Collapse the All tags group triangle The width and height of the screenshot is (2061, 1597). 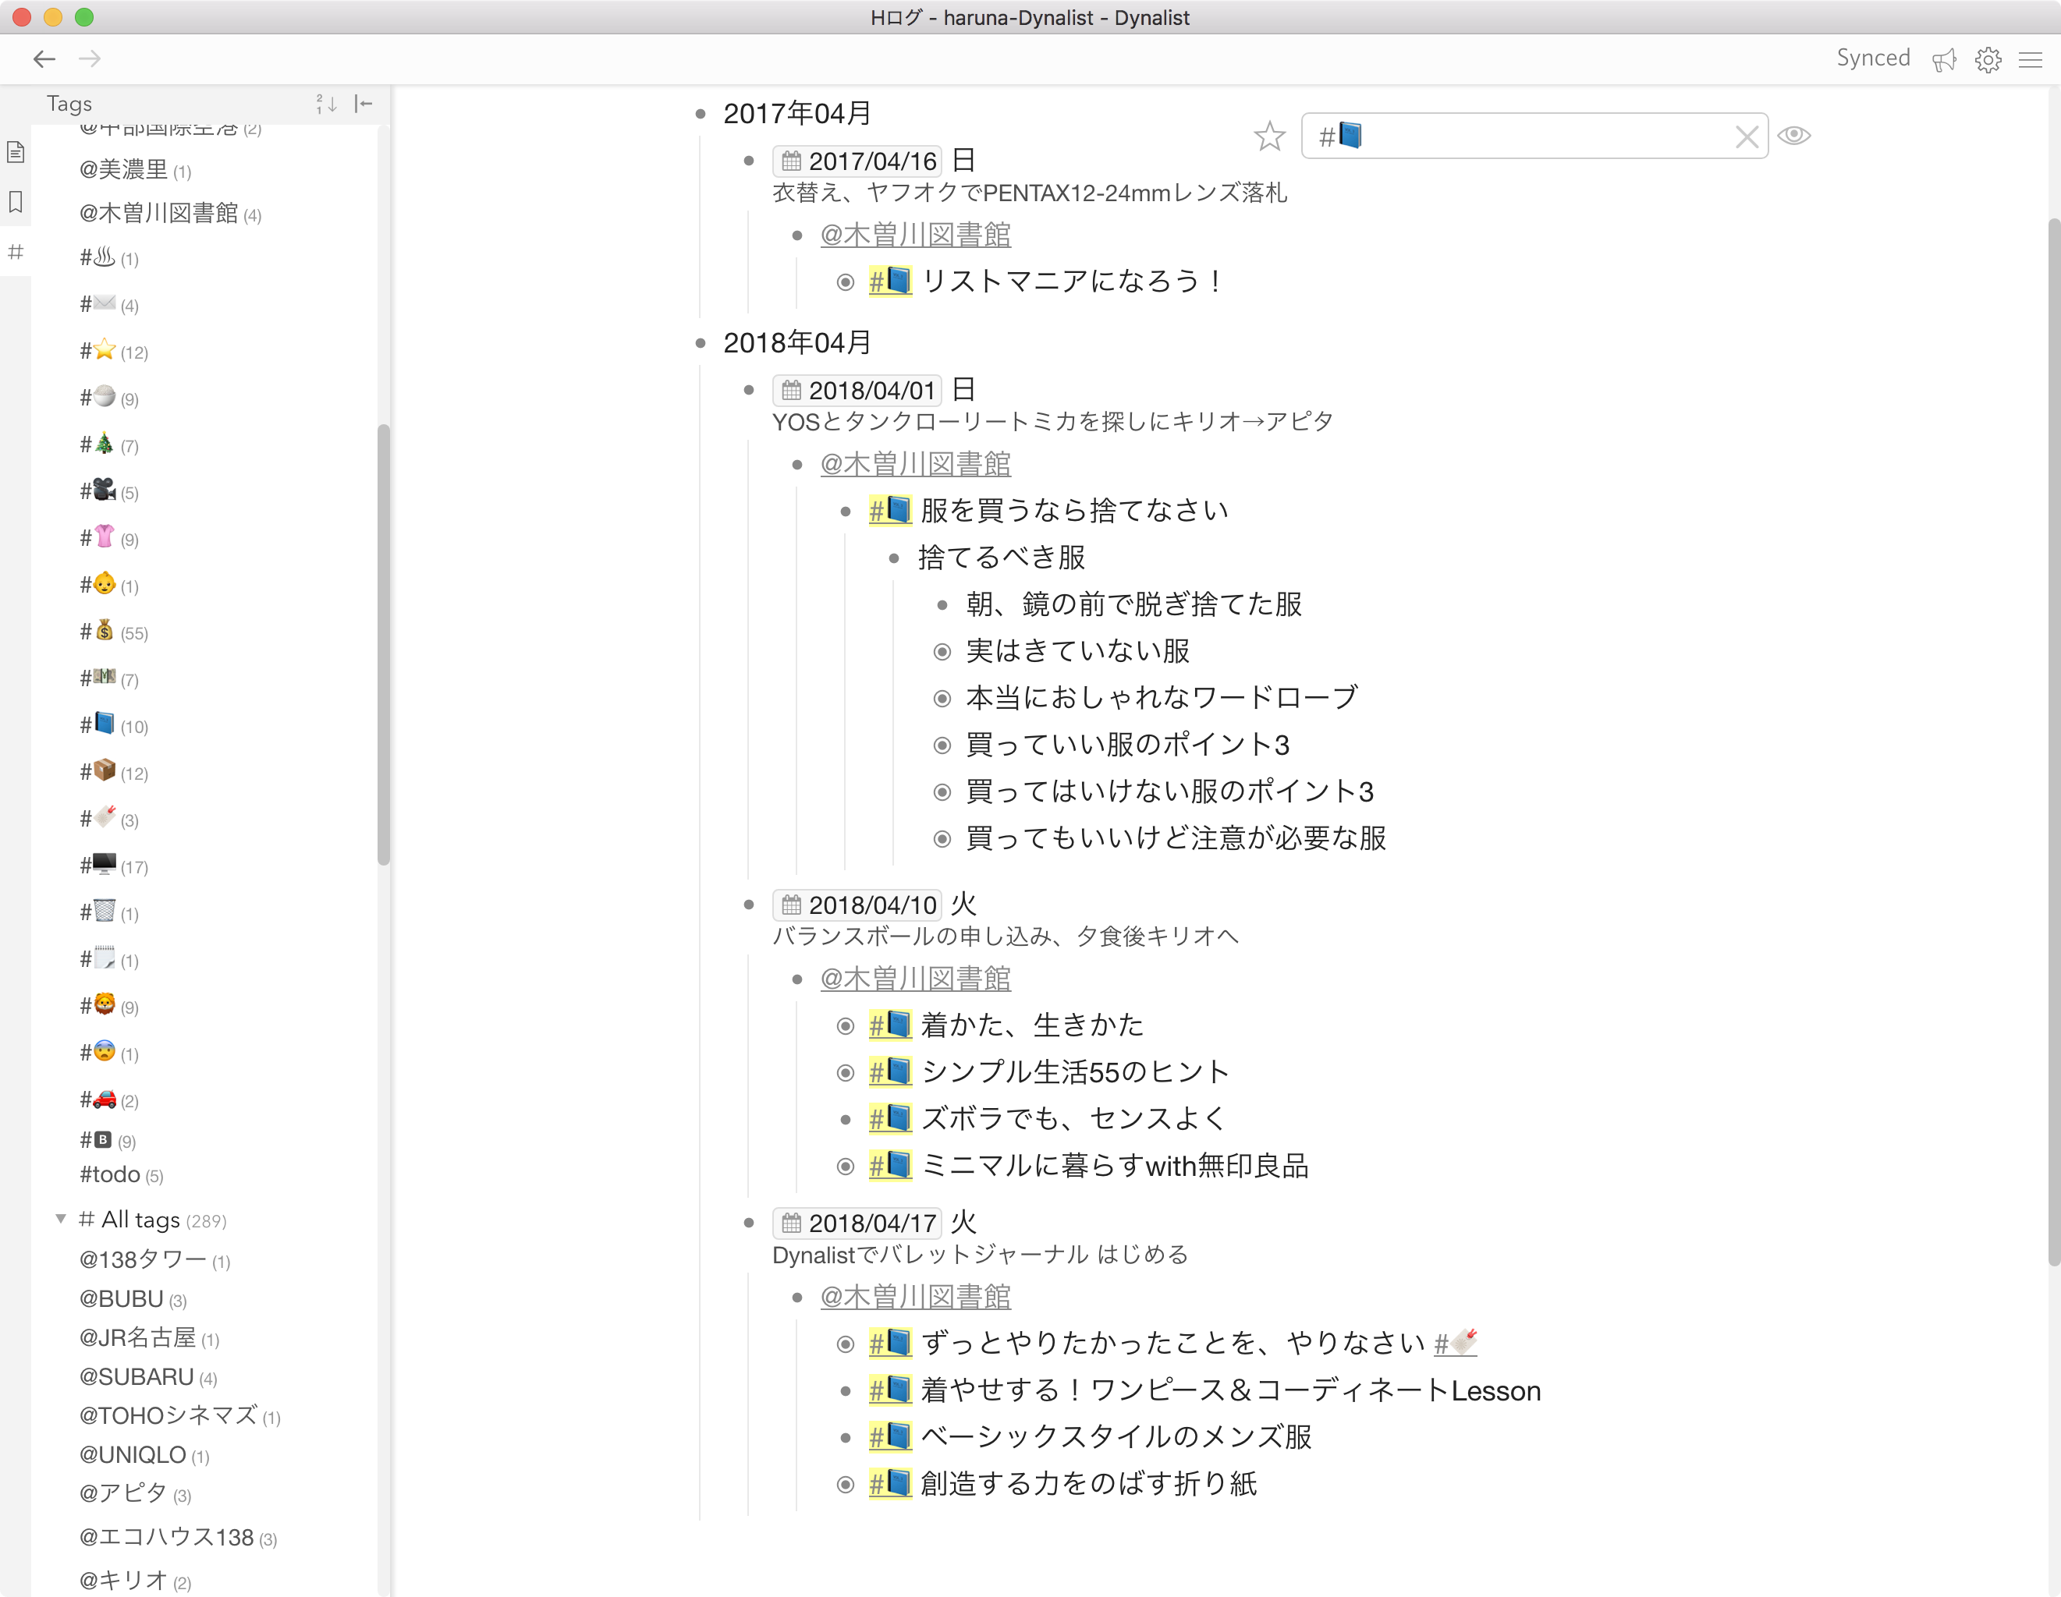[x=60, y=1219]
